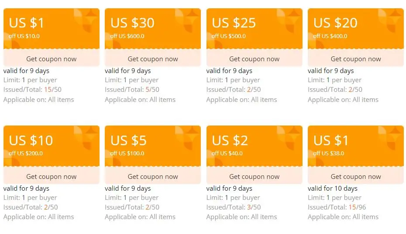Get the US $30 off $600.0 coupon
The image size is (406, 234).
(153, 59)
